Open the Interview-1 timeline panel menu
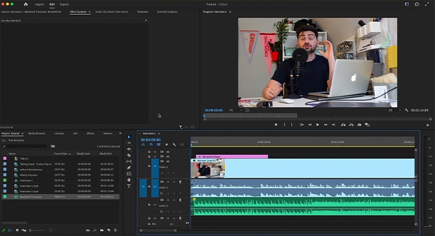This screenshot has height=236, width=435. click(159, 134)
